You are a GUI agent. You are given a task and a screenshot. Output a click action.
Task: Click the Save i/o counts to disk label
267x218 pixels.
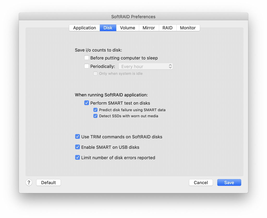98,50
